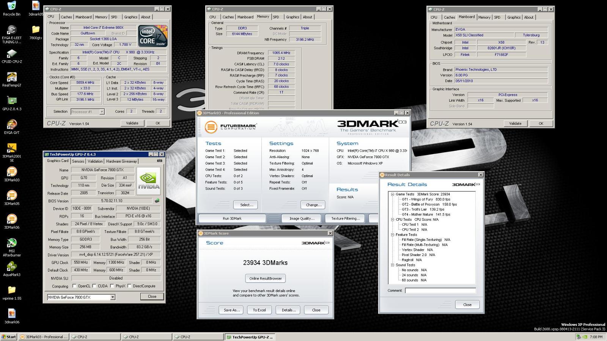Launch 3DMark06 desktop shortcut
Image resolution: width=607 pixels, height=341 pixels.
[x=12, y=222]
